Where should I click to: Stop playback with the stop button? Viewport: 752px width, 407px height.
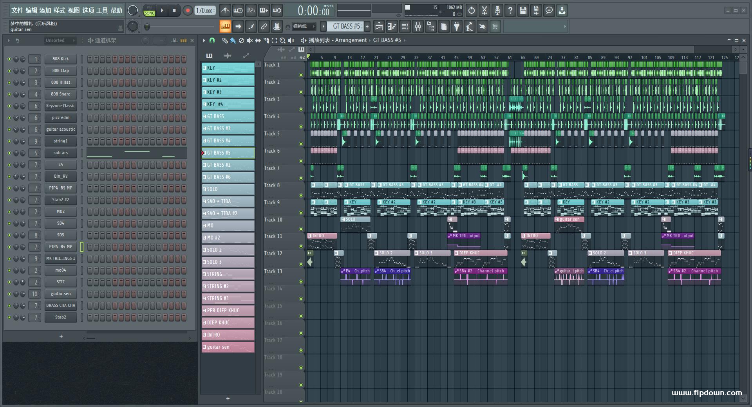[x=174, y=11]
